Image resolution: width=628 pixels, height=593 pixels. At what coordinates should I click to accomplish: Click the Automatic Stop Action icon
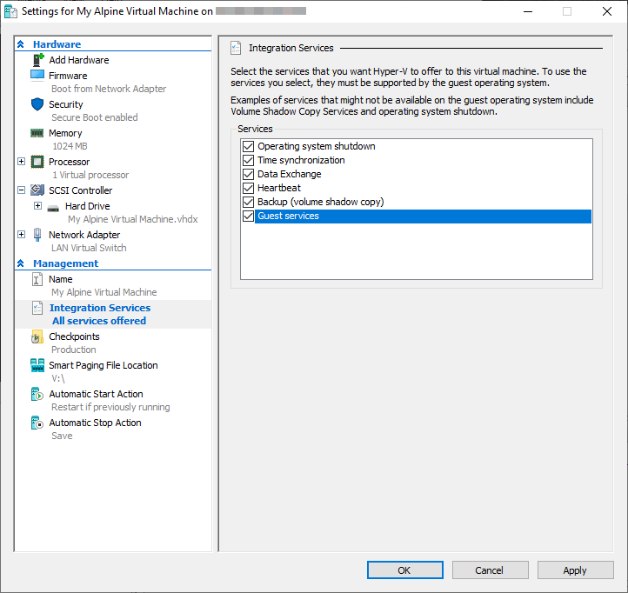click(37, 423)
